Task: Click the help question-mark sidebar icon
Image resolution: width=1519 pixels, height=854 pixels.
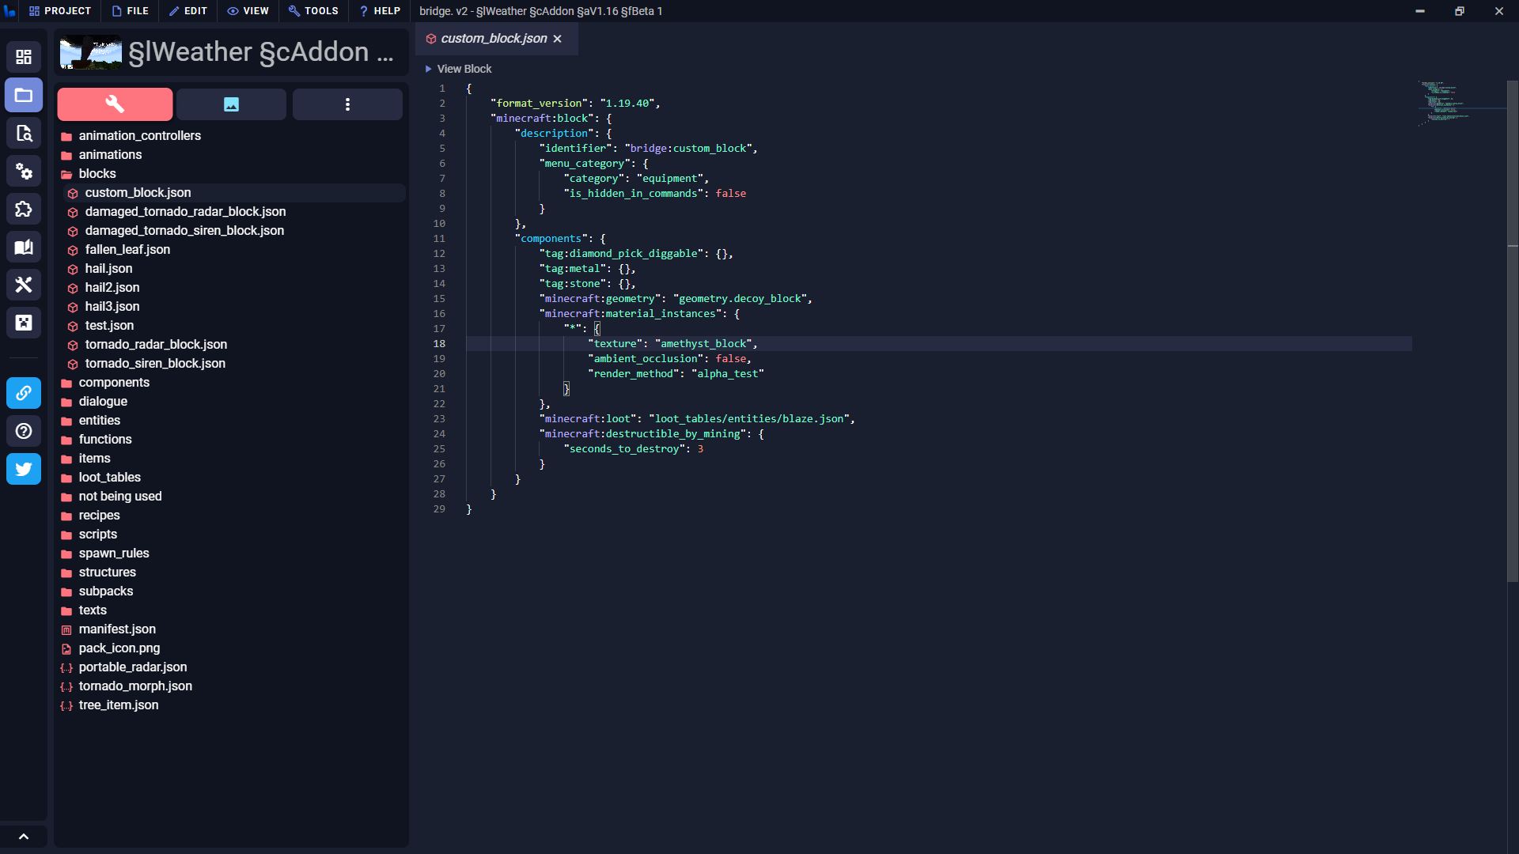Action: (x=24, y=431)
